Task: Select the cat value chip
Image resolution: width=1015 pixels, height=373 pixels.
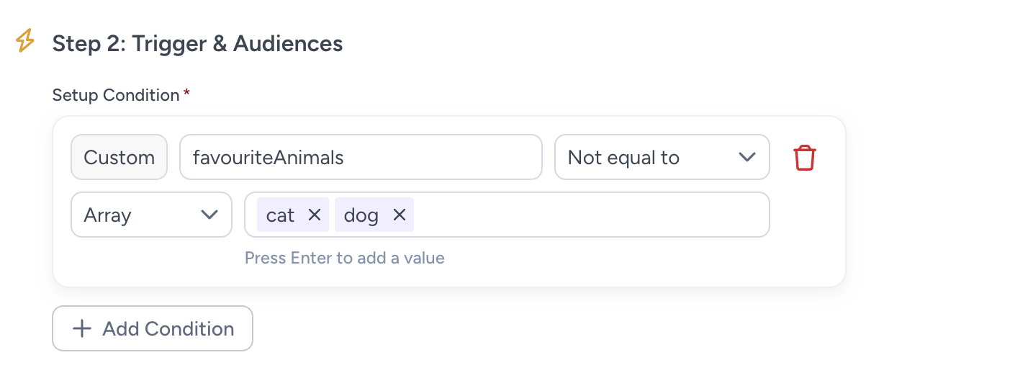Action: pos(280,215)
